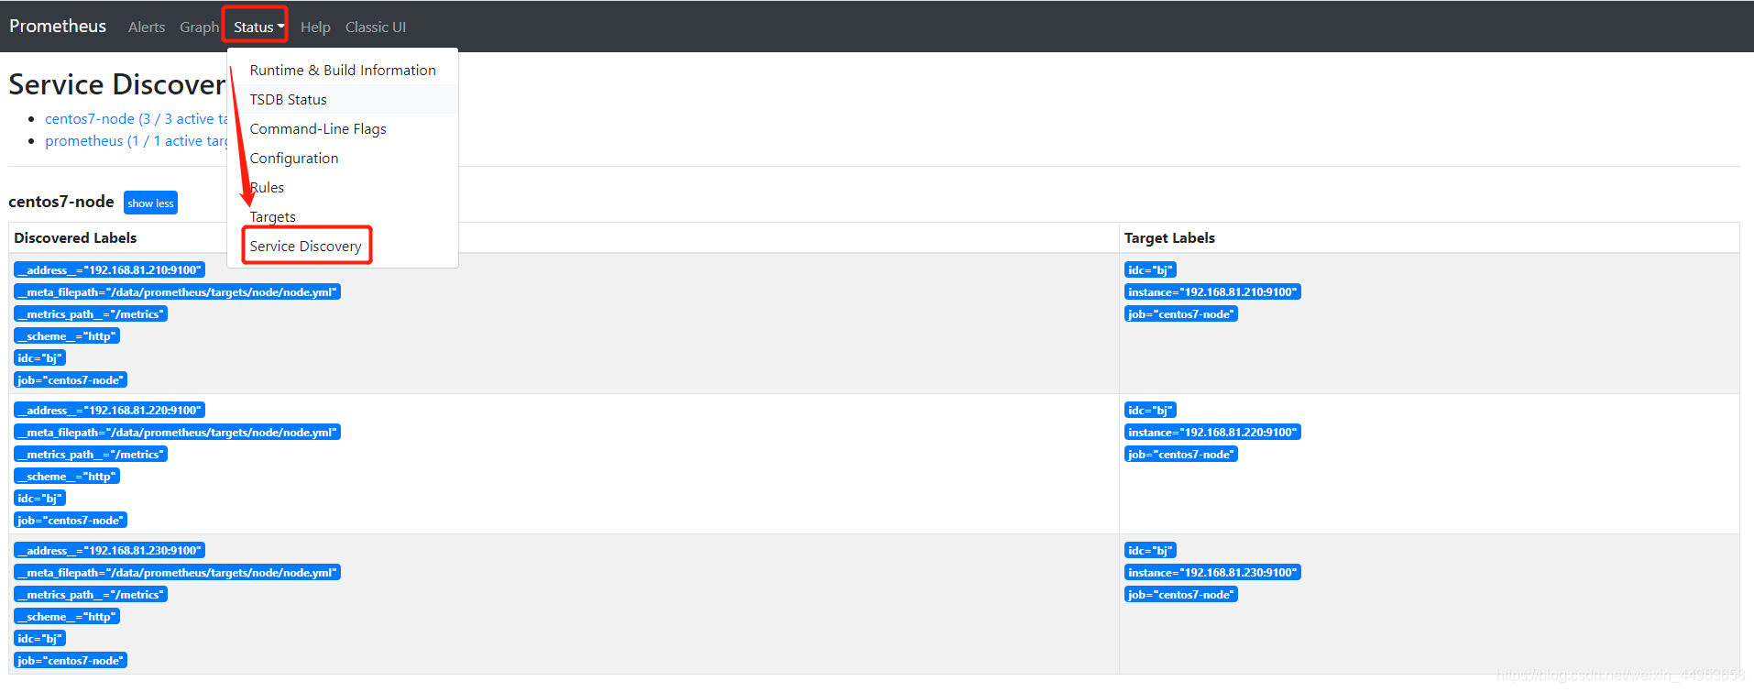Open the Configuration menu item
The height and width of the screenshot is (692, 1754).
pos(343,158)
